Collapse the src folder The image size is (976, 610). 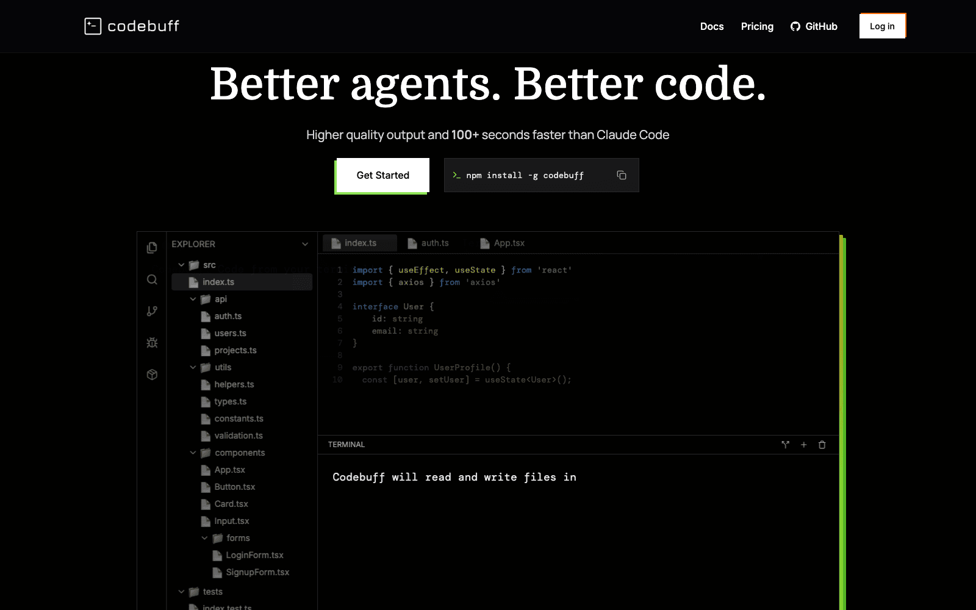point(181,265)
